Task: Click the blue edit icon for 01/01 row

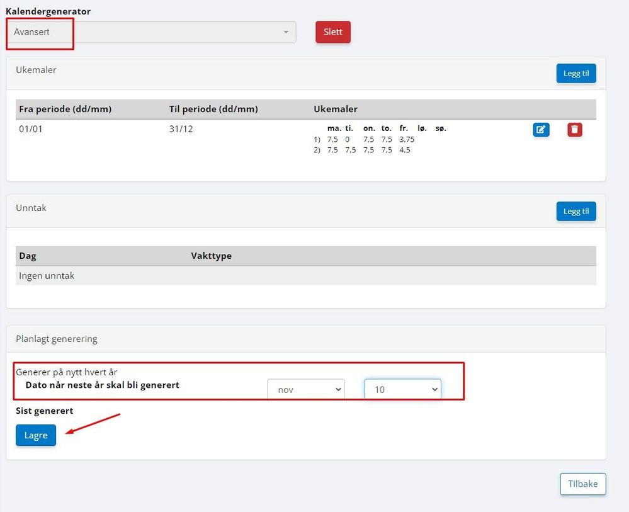Action: [541, 130]
